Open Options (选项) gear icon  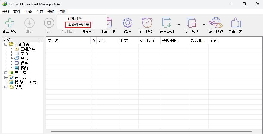127,23
